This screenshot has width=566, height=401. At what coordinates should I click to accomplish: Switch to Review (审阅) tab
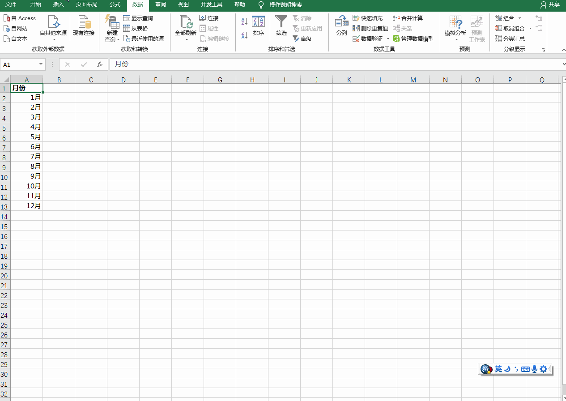pos(161,4)
